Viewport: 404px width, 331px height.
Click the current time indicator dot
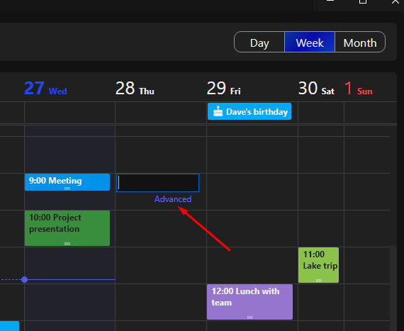[x=25, y=280]
